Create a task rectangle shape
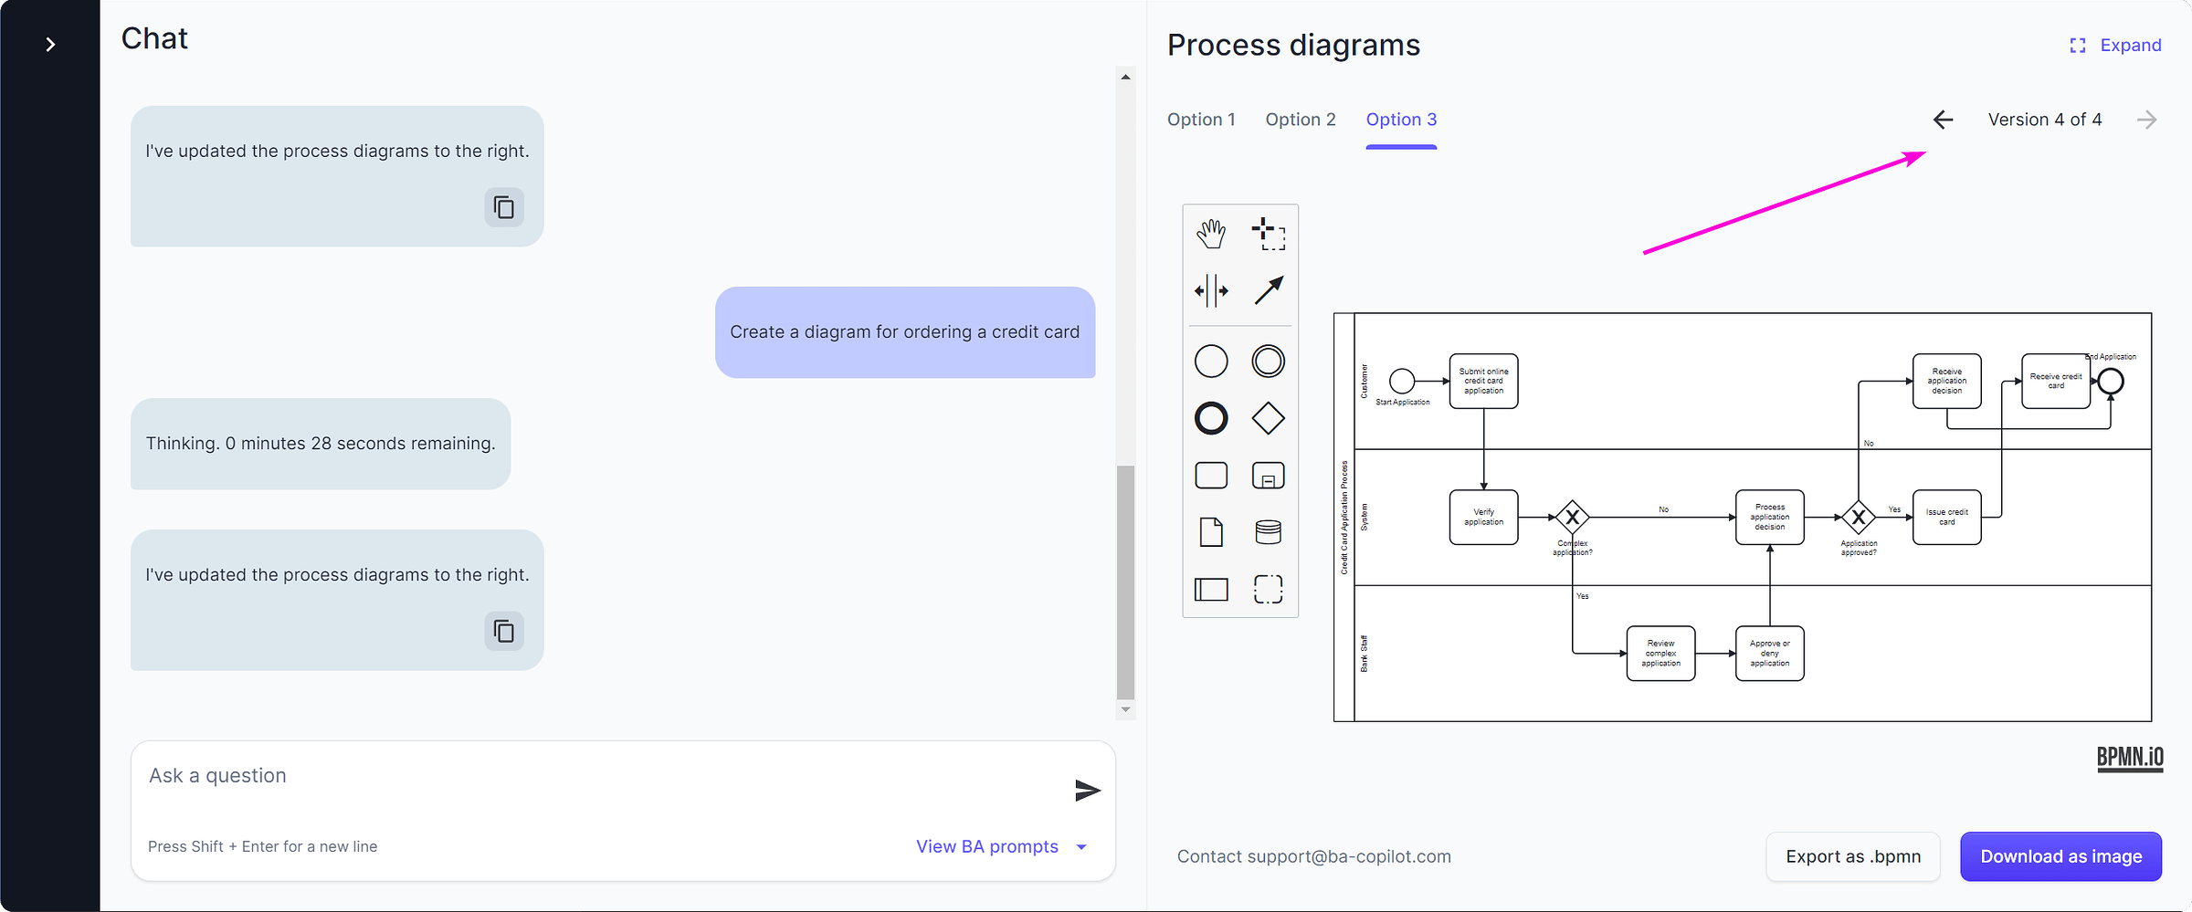The image size is (2192, 912). [x=1210, y=475]
